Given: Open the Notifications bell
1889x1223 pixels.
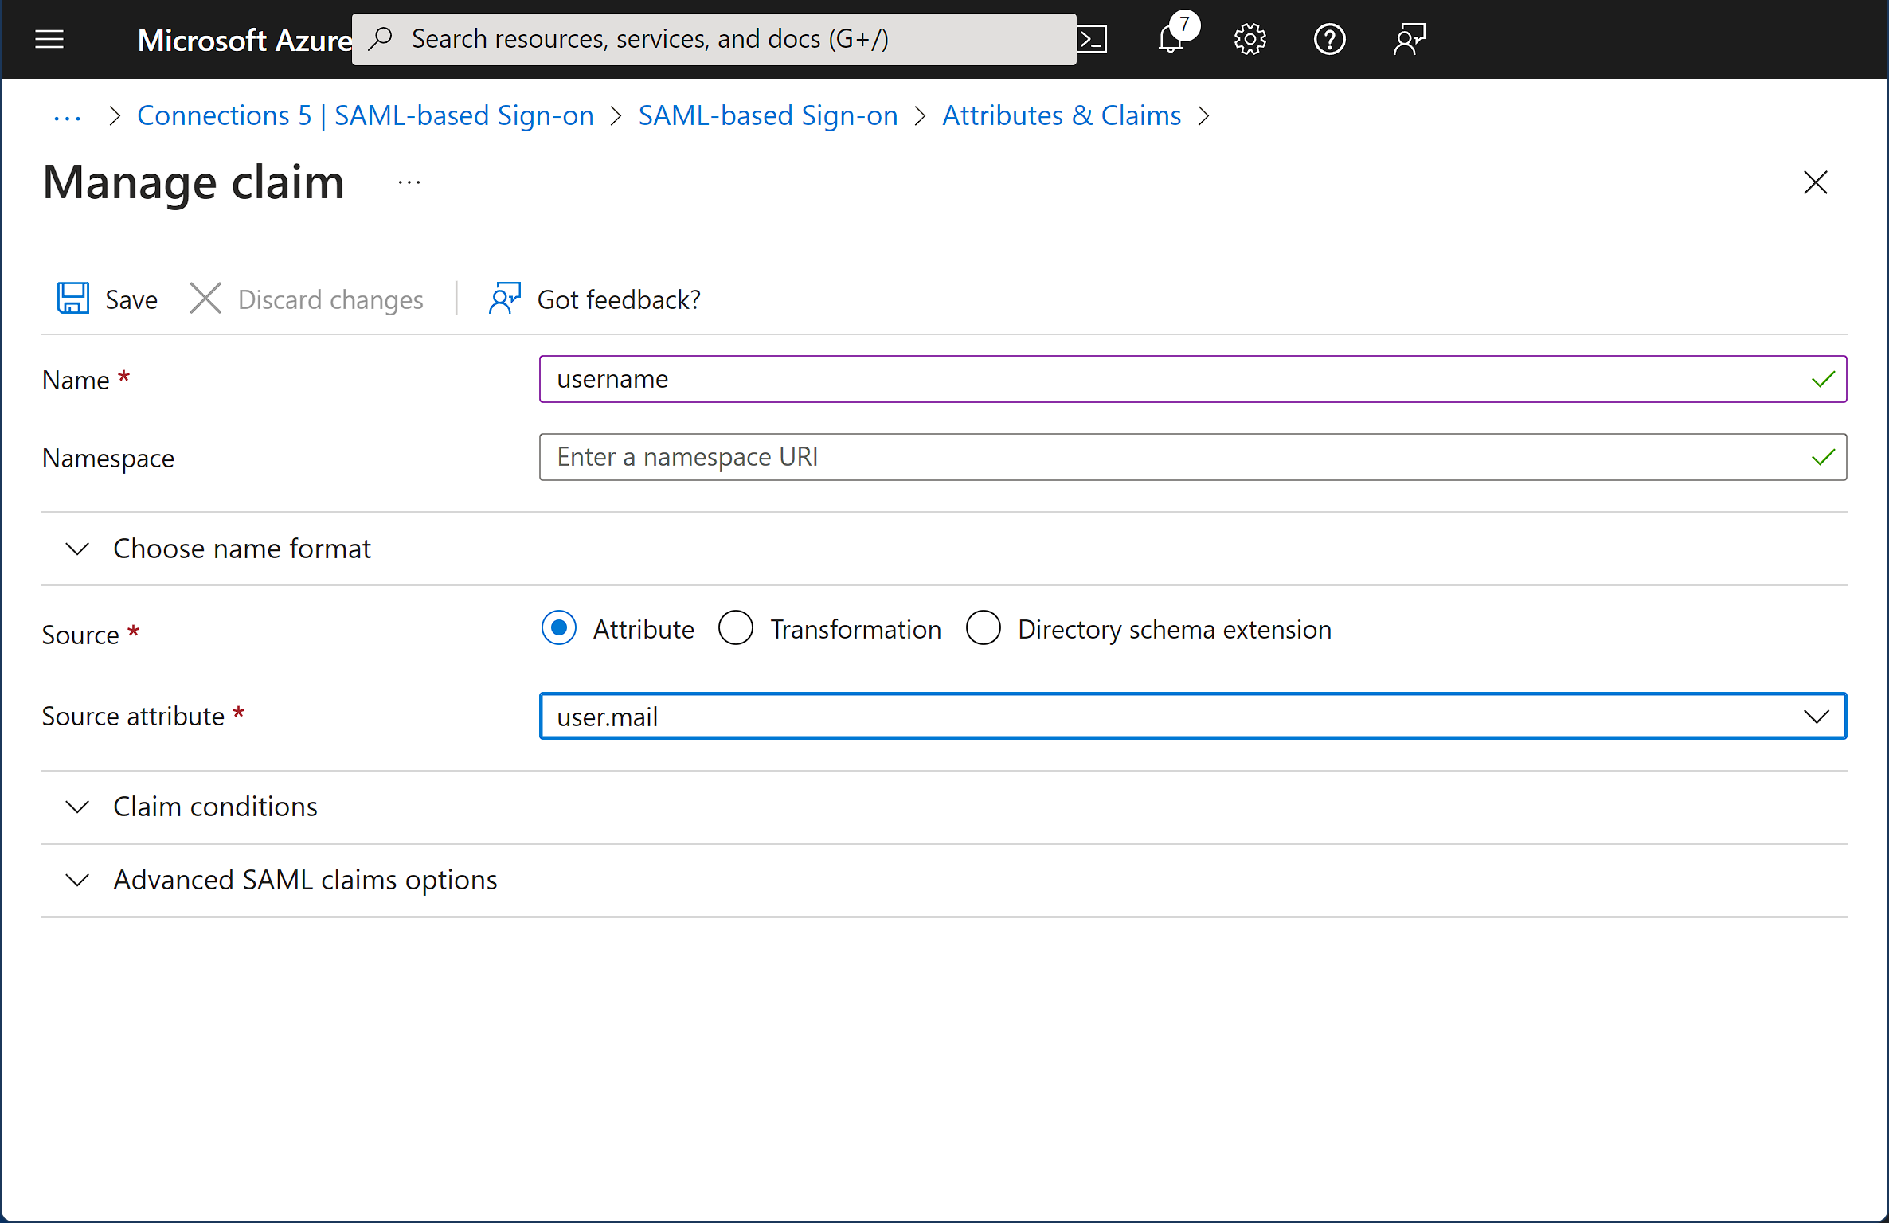Looking at the screenshot, I should 1169,39.
